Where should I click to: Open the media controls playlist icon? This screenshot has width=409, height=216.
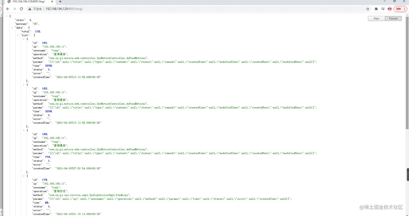click(x=383, y=9)
